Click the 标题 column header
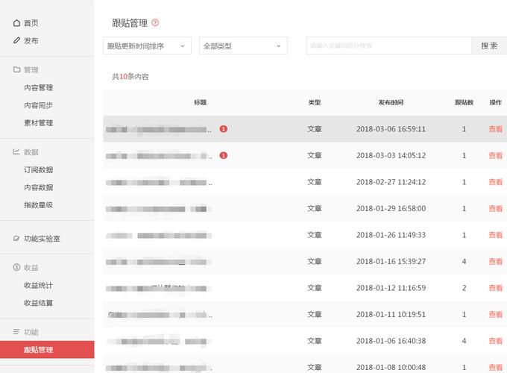Image resolution: width=507 pixels, height=373 pixels. coord(200,102)
